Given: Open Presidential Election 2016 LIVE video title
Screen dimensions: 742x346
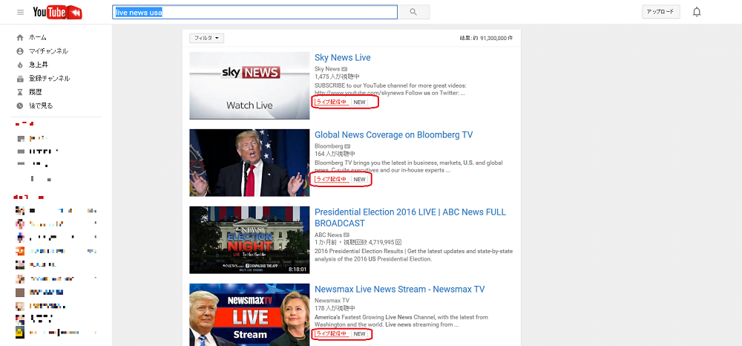Looking at the screenshot, I should 410,212.
